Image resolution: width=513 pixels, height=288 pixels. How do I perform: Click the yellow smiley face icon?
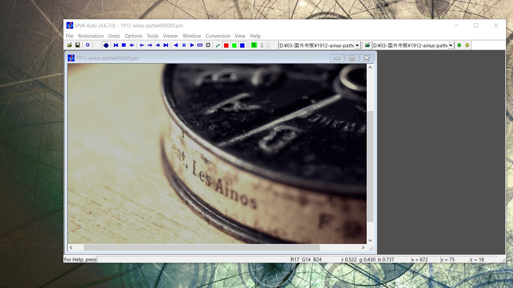[467, 45]
